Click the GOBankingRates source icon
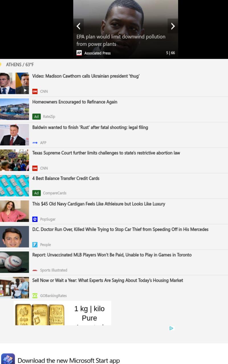The width and height of the screenshot is (228, 364). [35, 296]
